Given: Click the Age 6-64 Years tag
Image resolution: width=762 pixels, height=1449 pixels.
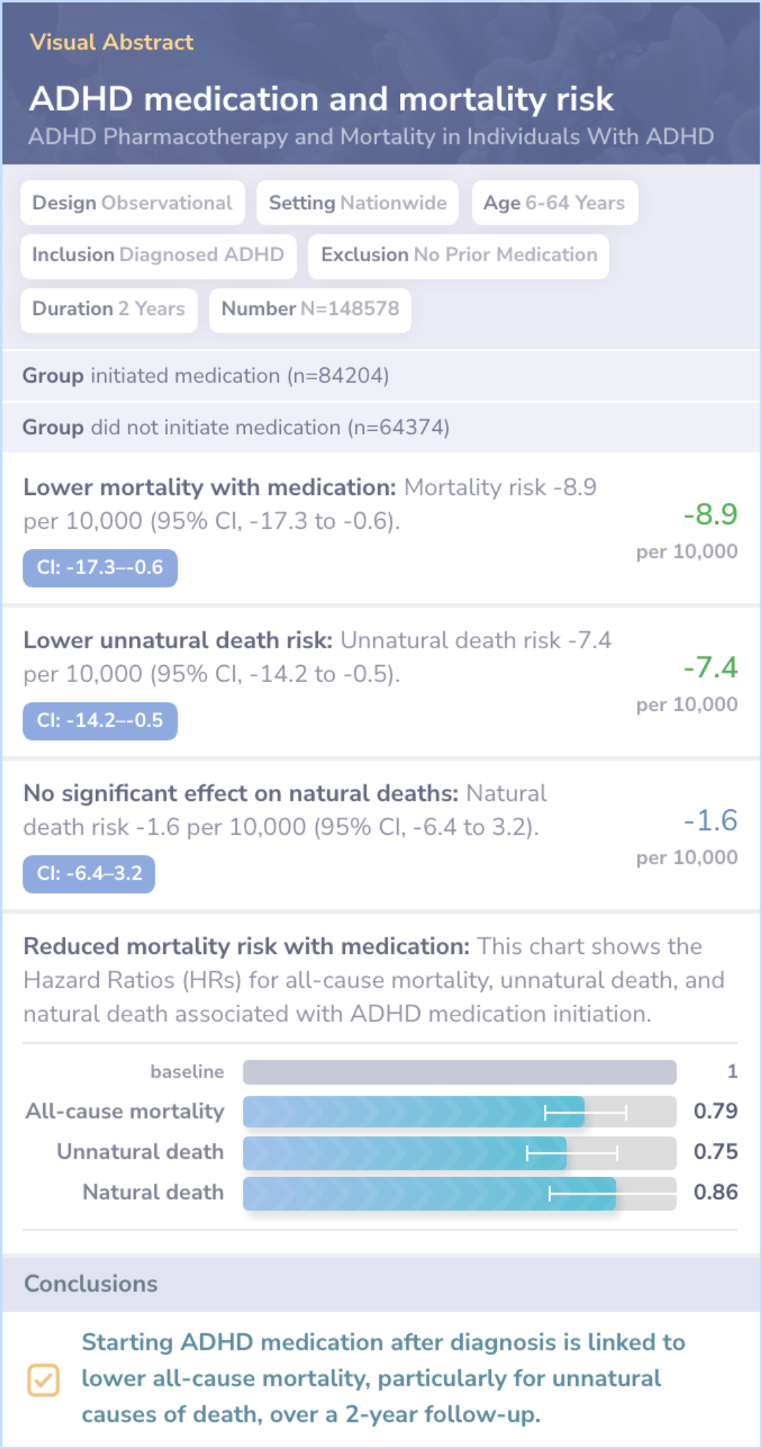Looking at the screenshot, I should [555, 203].
